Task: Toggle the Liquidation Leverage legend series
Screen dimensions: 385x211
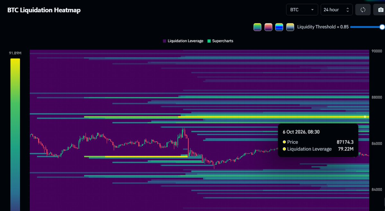Action: coord(183,41)
